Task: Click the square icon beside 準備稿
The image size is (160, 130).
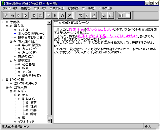Action: click(x=7, y=22)
